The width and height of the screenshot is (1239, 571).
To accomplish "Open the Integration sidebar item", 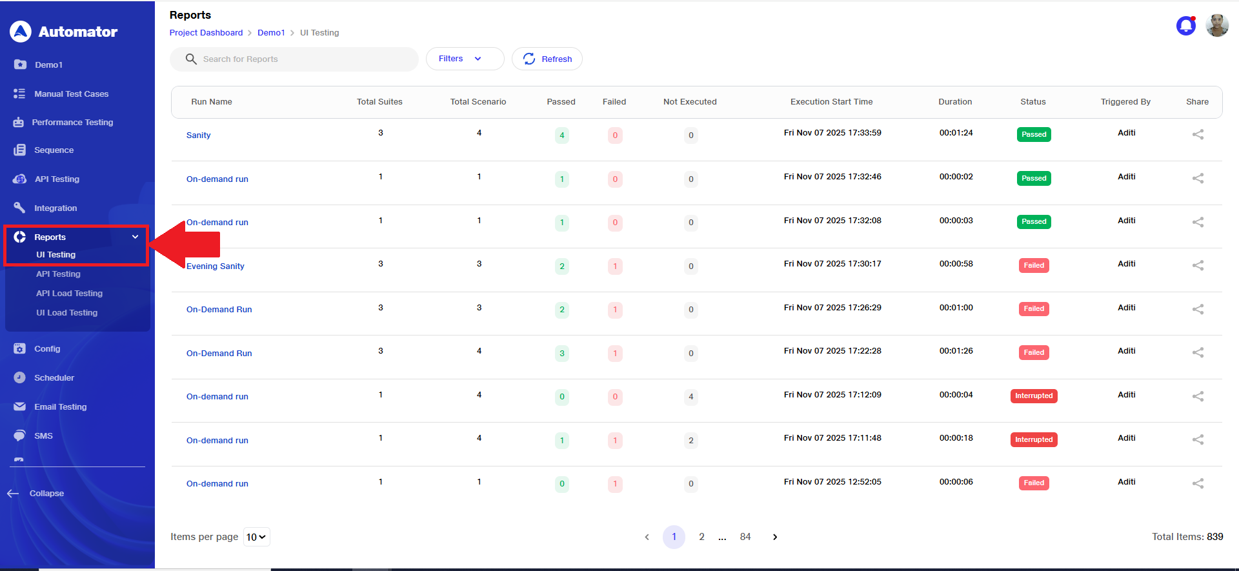I will (x=55, y=208).
